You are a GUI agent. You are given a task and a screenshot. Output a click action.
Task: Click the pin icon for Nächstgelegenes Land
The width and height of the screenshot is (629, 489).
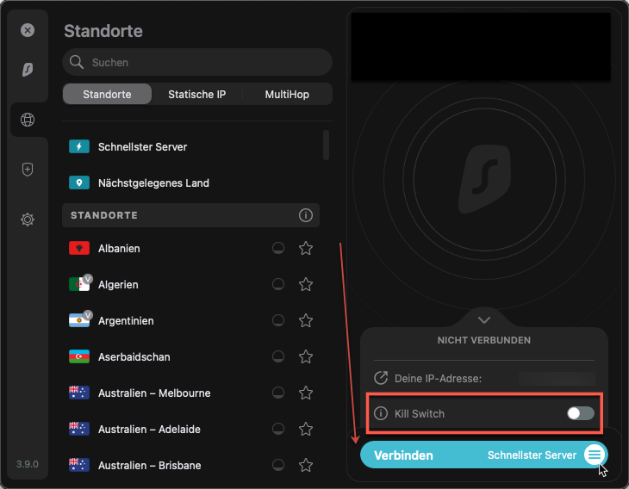pyautogui.click(x=79, y=183)
